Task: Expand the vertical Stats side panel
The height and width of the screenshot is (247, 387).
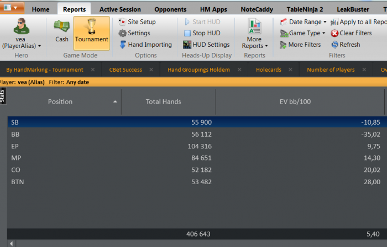Action: click(x=2, y=96)
